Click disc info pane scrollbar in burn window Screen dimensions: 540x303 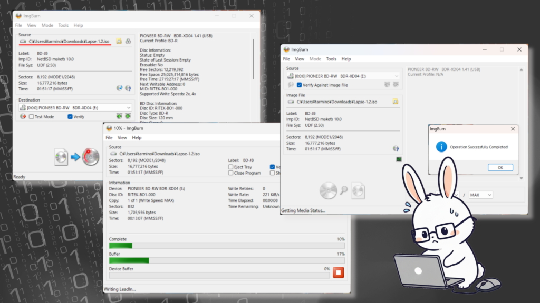tap(254, 59)
